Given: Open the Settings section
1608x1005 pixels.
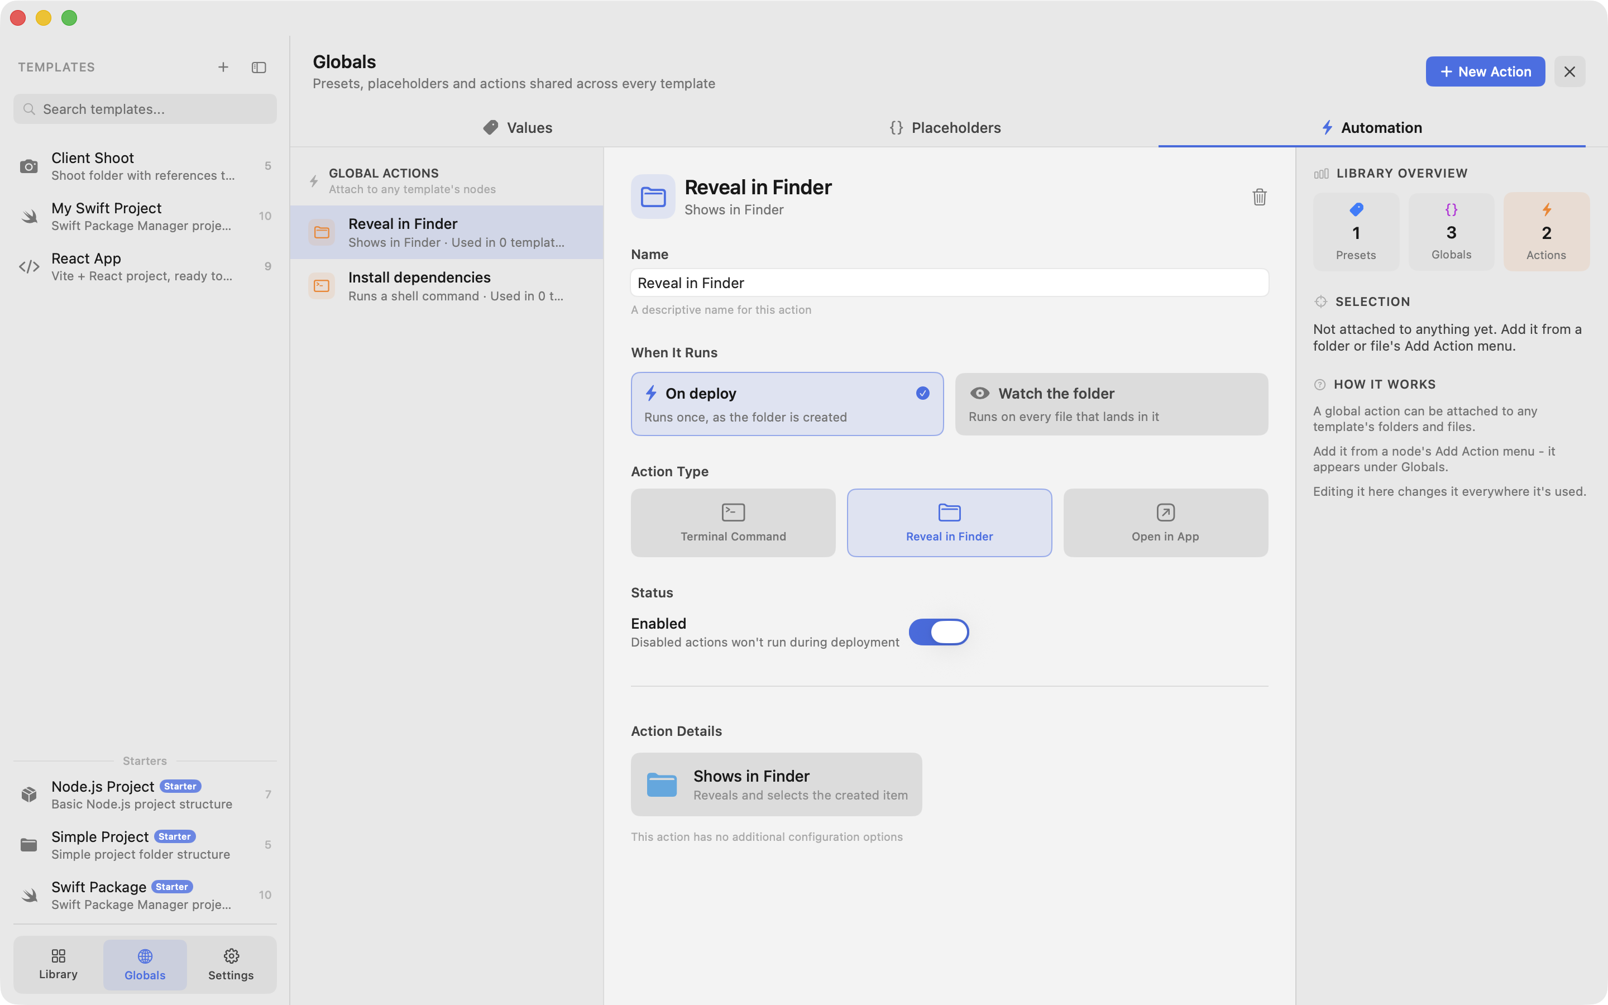Looking at the screenshot, I should [231, 964].
